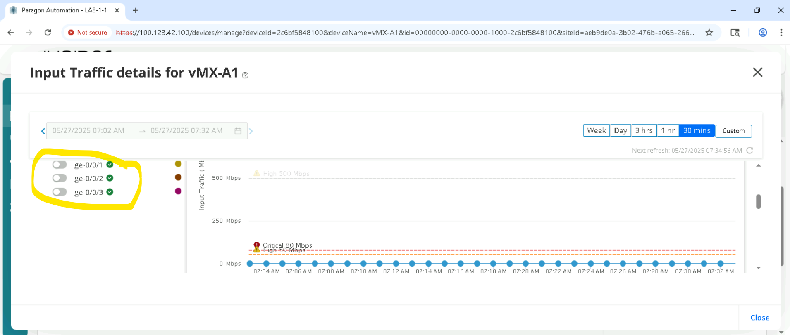The height and width of the screenshot is (335, 790).
Task: Click the start date field 07:02 AM
Action: (88, 131)
